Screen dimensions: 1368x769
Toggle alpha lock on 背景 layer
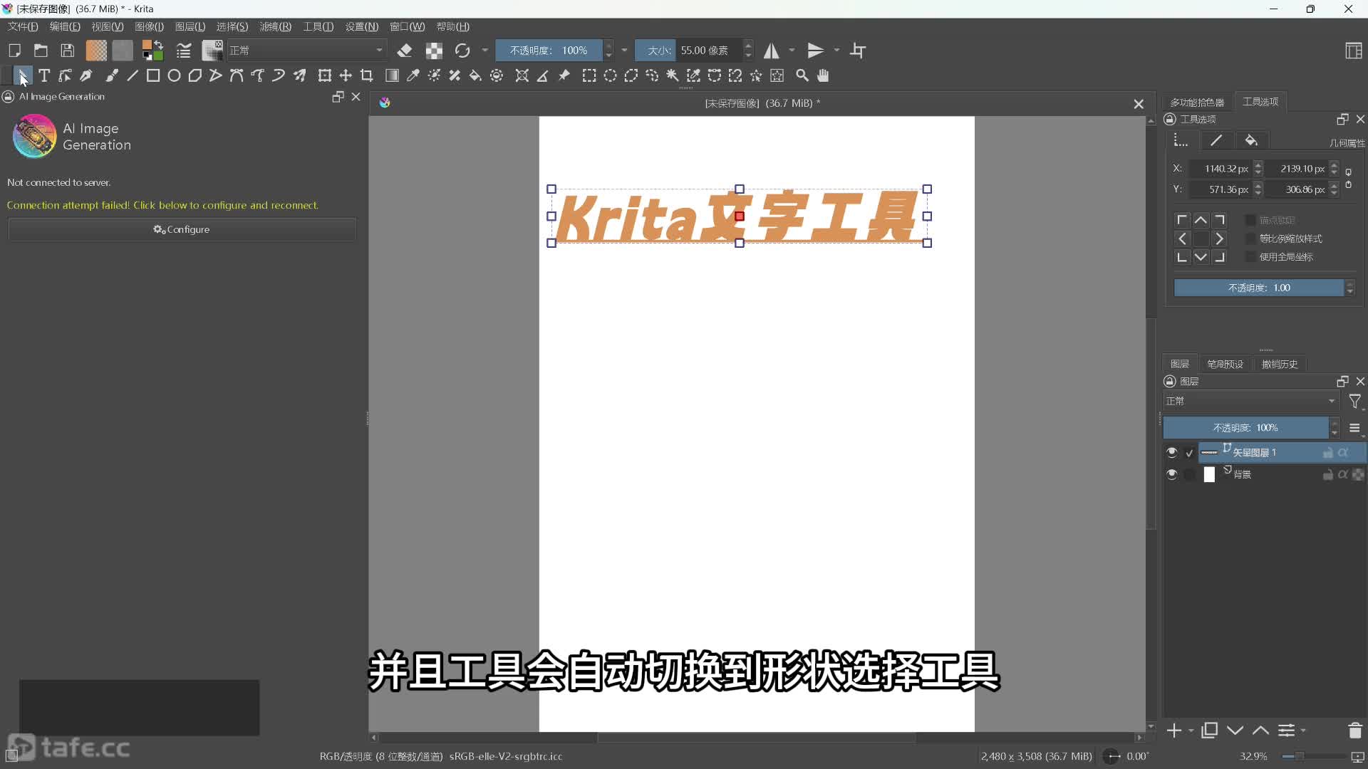pos(1343,474)
